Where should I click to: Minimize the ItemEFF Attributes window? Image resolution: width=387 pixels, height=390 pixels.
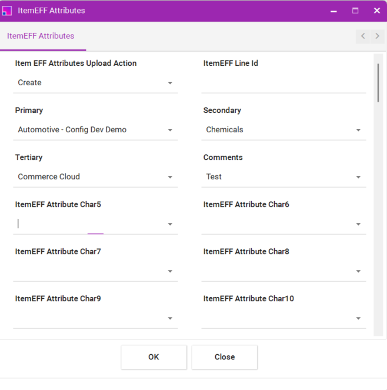[333, 11]
